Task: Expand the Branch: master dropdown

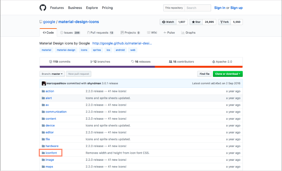Action: 52,74
